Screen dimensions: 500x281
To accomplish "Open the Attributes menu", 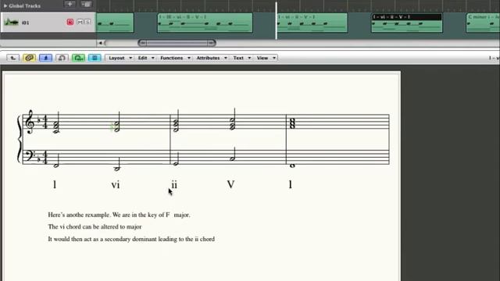I will (x=211, y=58).
